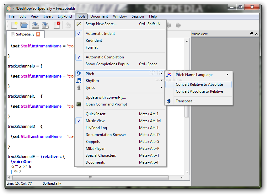Click the Rhythm music notes icon
Screen dimensions: 268x195
(79, 81)
